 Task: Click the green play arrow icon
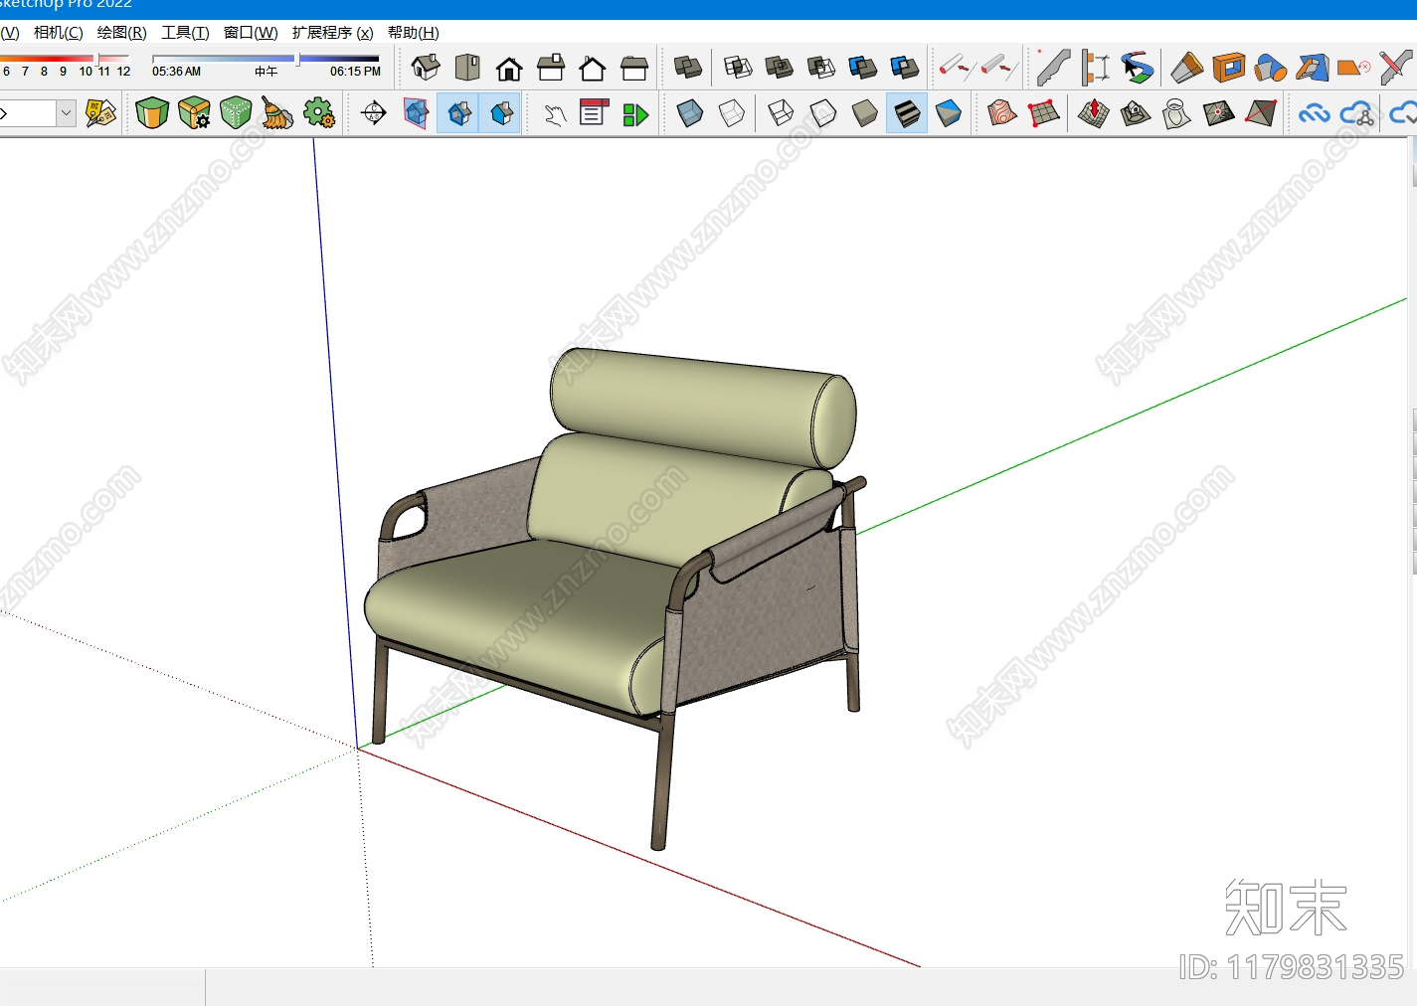pos(635,114)
